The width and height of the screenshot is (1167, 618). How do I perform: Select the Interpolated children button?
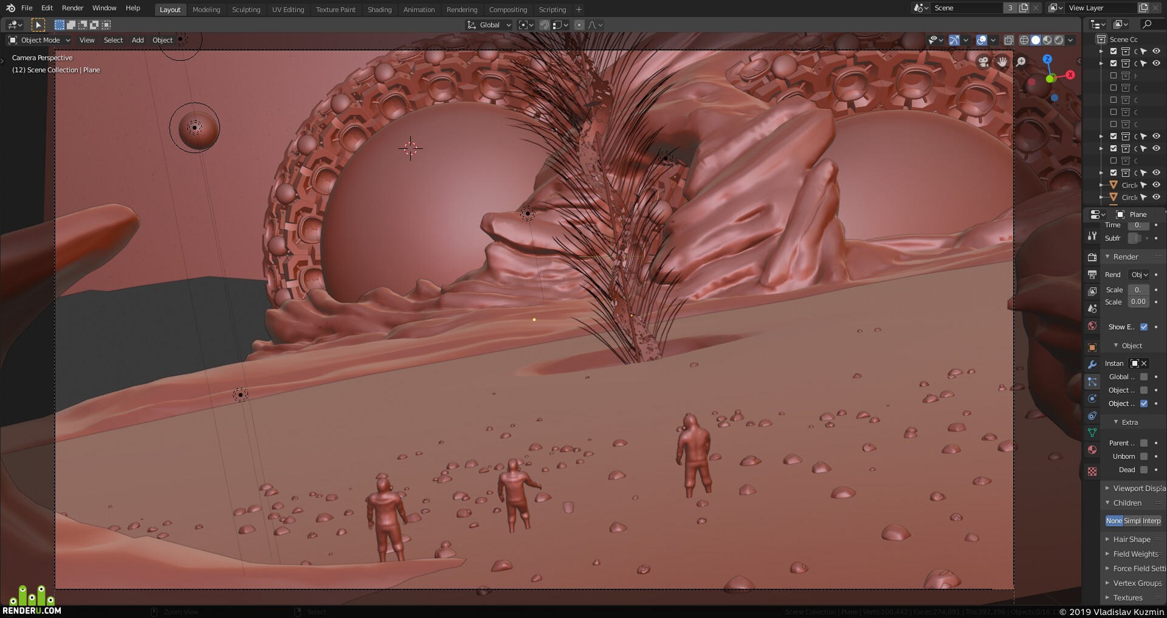point(1152,521)
